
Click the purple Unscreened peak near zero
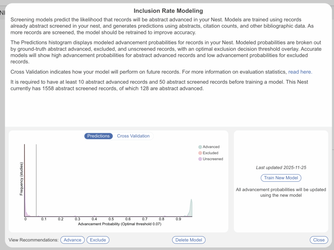pos(25,208)
